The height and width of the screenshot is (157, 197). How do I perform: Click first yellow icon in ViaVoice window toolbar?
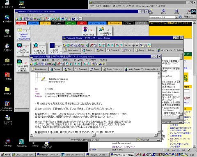click(x=32, y=64)
